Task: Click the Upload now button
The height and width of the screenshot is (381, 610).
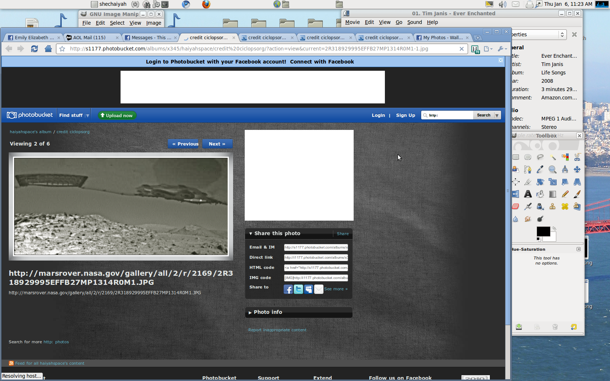Action: tap(117, 115)
